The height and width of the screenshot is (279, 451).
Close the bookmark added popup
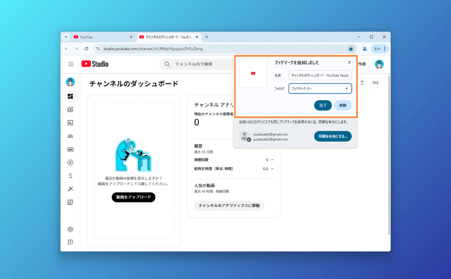pyautogui.click(x=349, y=62)
